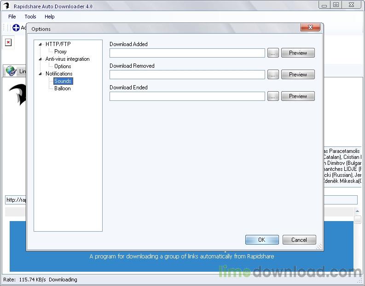Select Balloon under Notifications
This screenshot has width=365, height=286.
coord(63,88)
